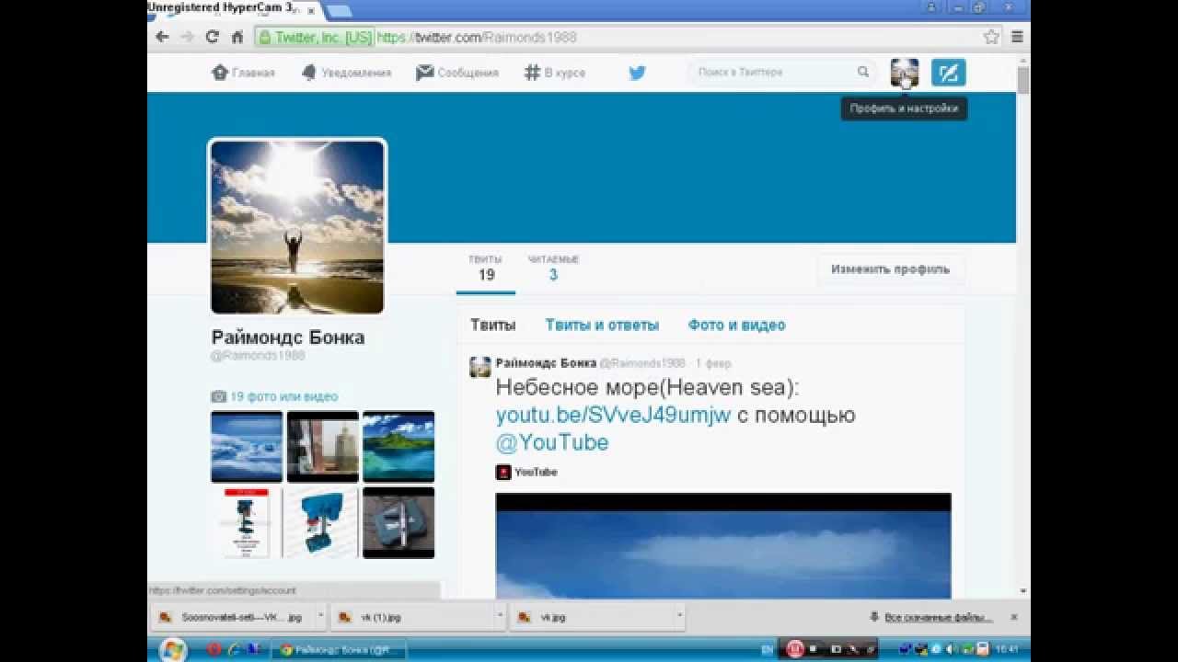Open the youtu.be/SVveJ49umjw link
The image size is (1178, 662).
tap(613, 415)
